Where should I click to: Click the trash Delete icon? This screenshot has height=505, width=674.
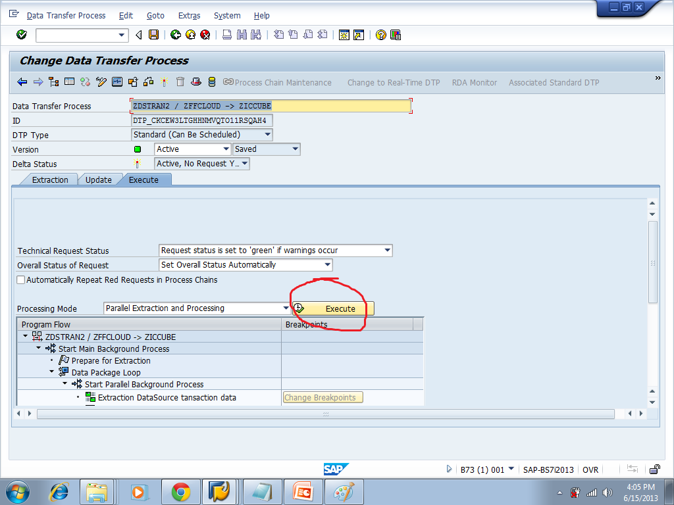tap(180, 82)
